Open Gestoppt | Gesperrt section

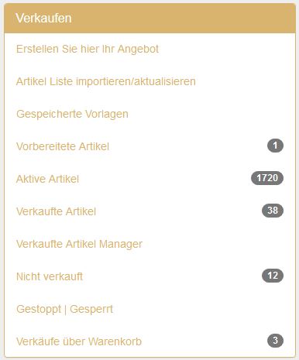click(64, 309)
